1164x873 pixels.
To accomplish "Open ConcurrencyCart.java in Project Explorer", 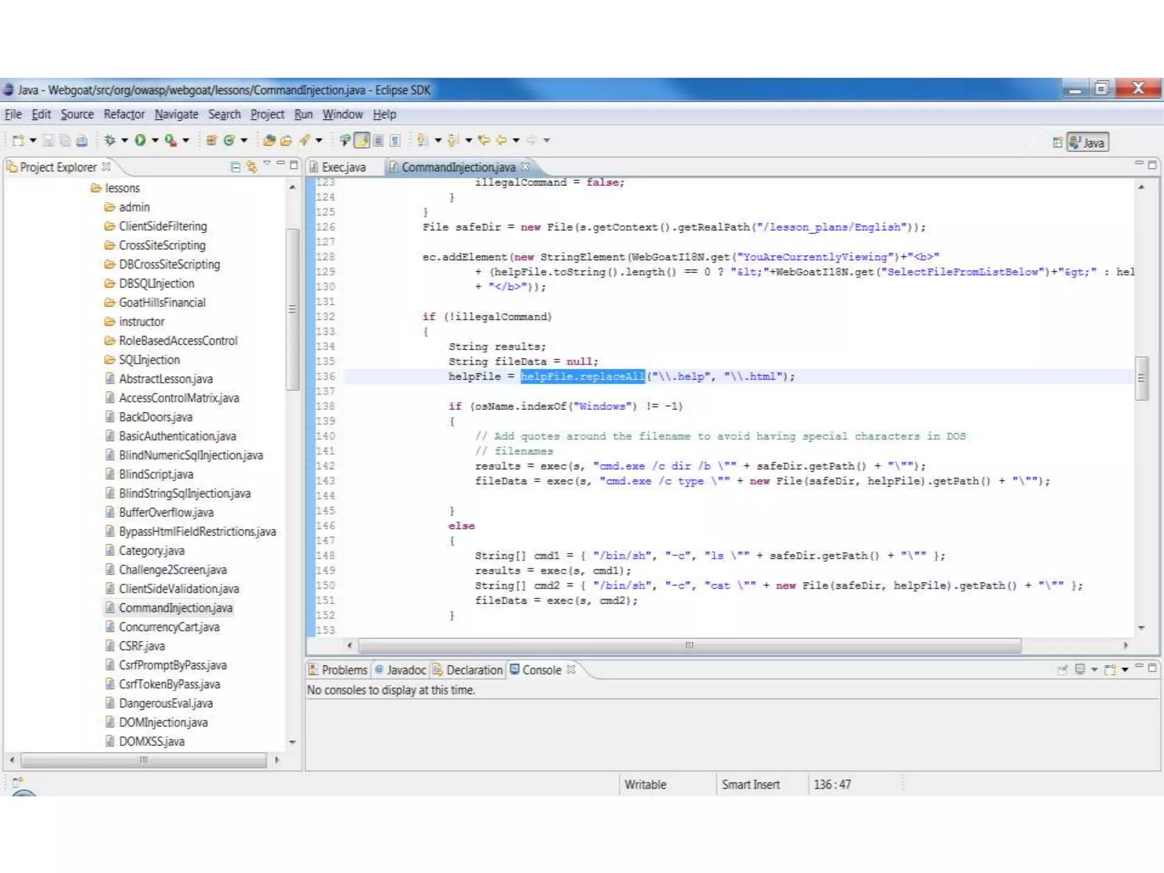I will [169, 627].
